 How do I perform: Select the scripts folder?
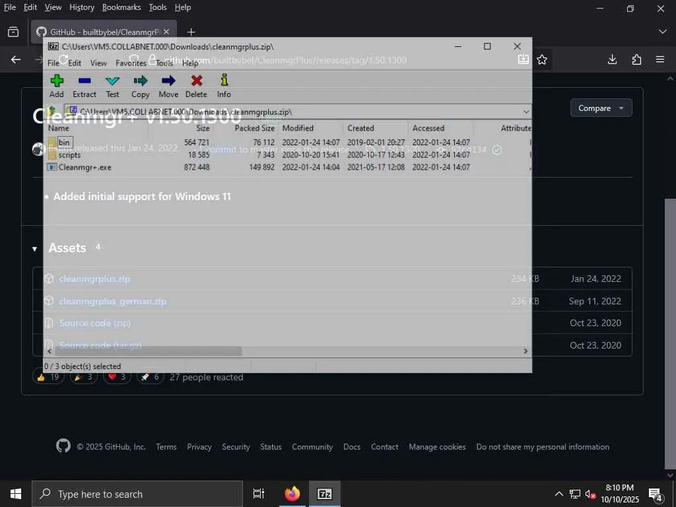(69, 154)
